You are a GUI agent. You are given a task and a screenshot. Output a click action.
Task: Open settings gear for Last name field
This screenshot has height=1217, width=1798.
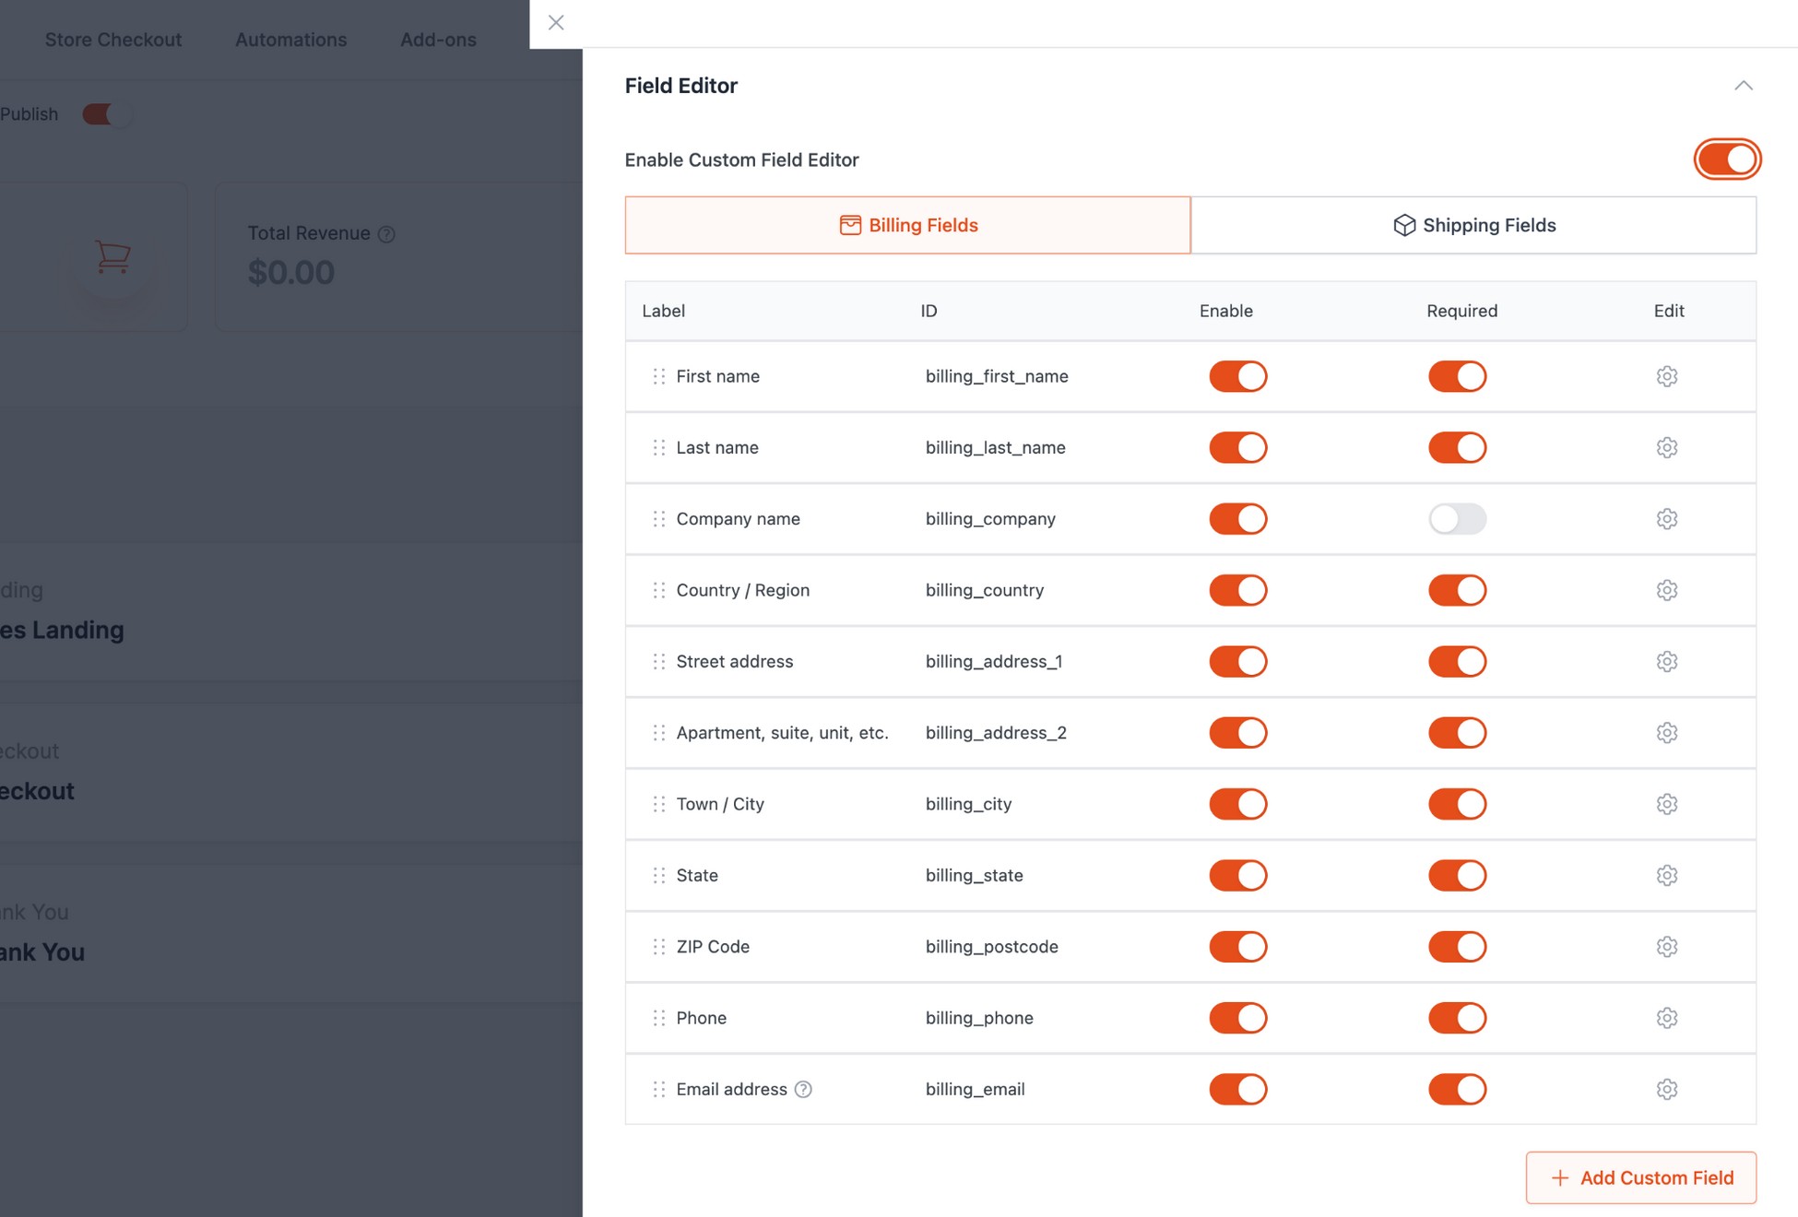click(1666, 447)
